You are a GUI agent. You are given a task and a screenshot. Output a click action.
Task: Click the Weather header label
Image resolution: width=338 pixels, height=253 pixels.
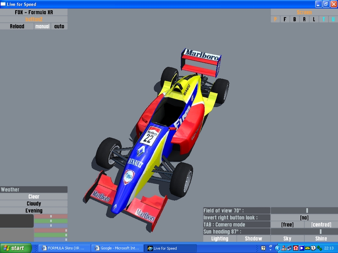(34, 189)
